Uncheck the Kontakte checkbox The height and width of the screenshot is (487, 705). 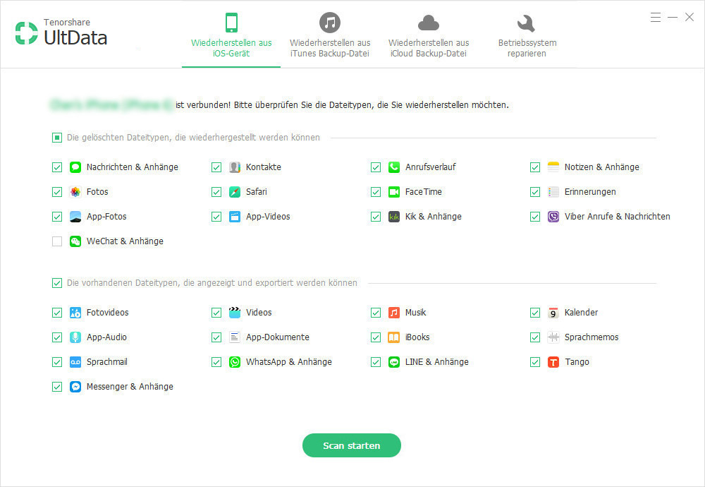(216, 167)
